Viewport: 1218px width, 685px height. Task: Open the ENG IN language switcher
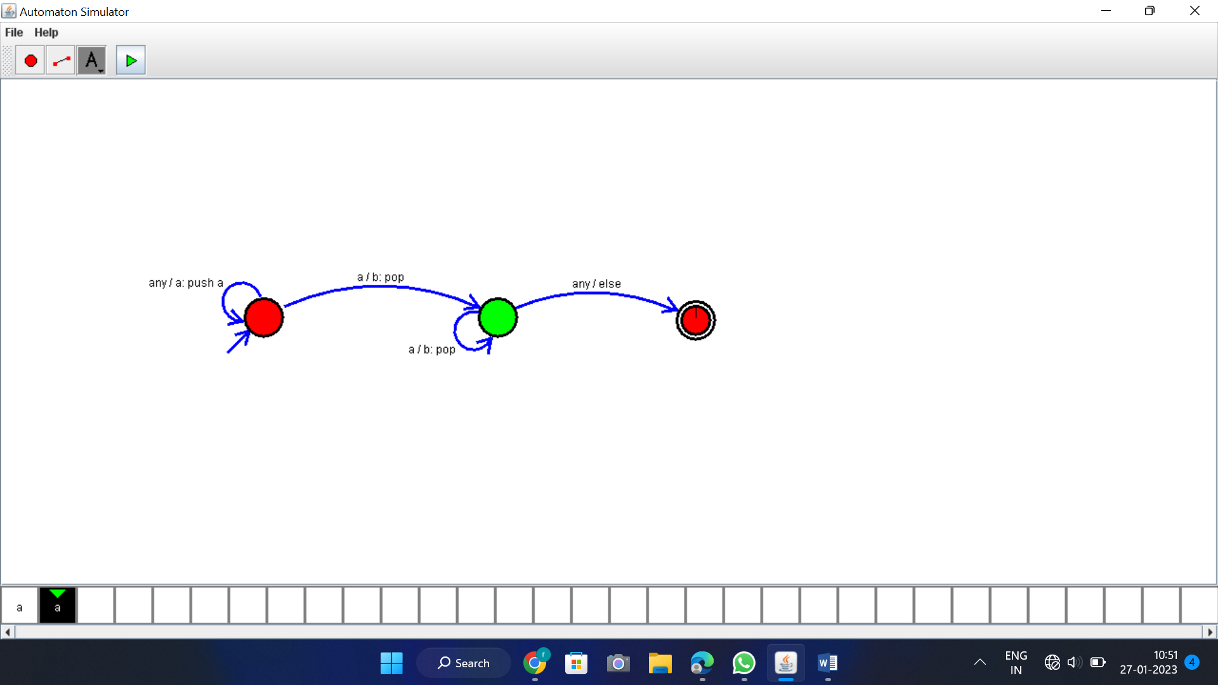(x=1016, y=662)
